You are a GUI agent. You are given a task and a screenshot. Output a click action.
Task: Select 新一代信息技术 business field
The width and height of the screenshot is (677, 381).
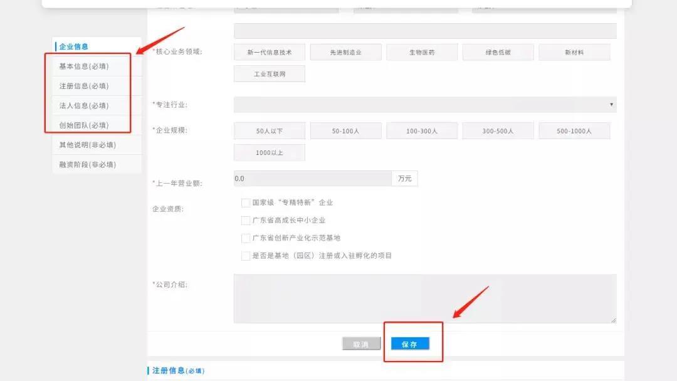pos(270,53)
